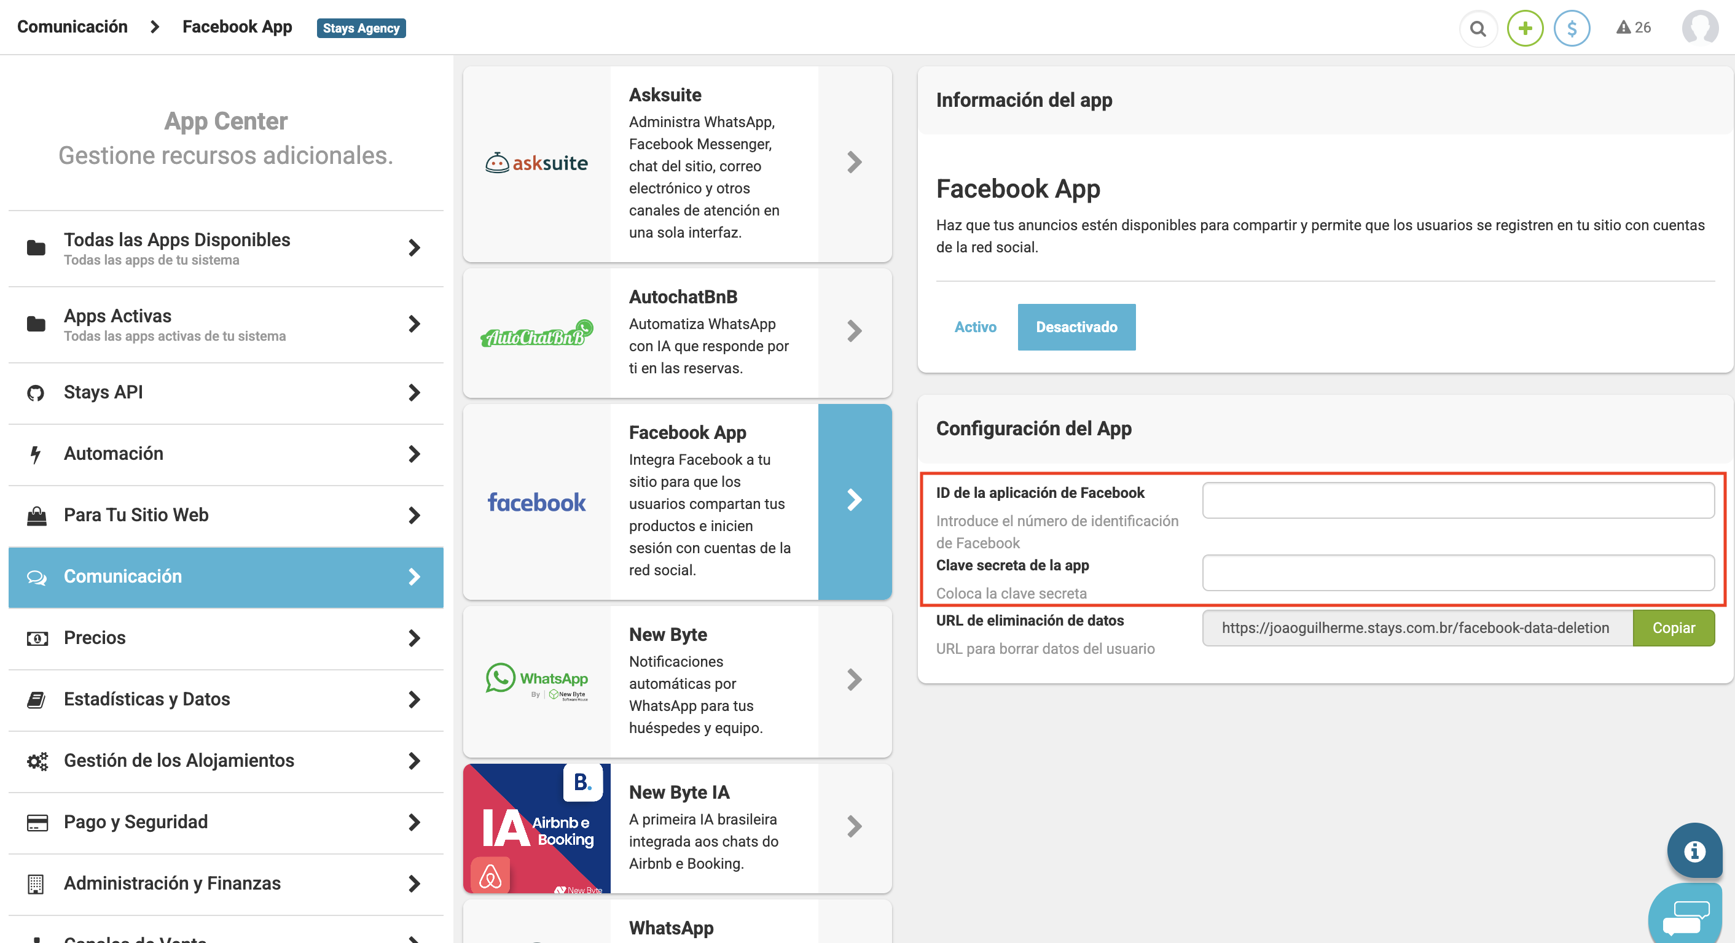Screen dimensions: 1735x943
Task: Expand the AutochatBnB card chevron
Action: (854, 331)
